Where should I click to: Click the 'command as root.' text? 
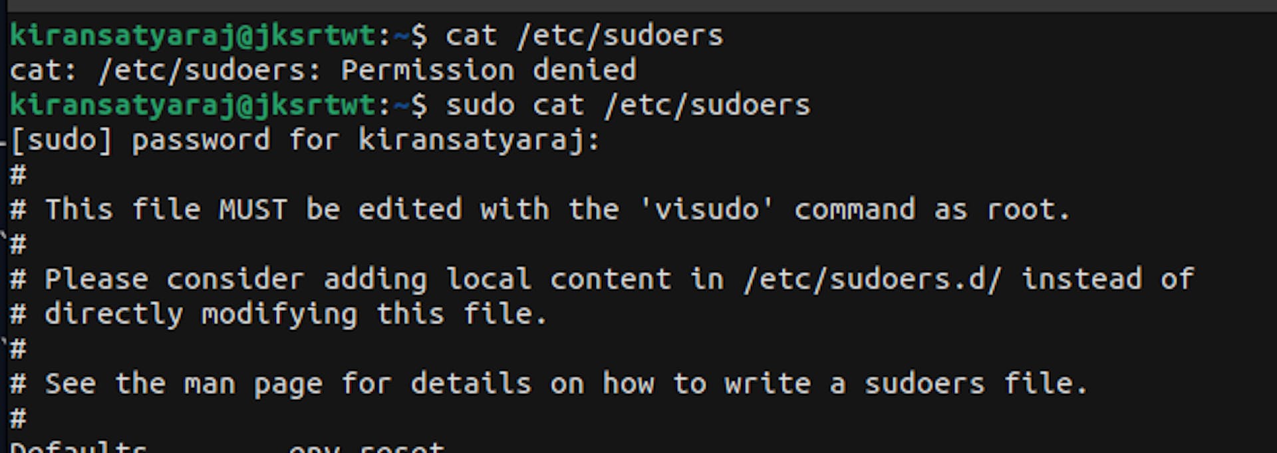click(x=932, y=210)
